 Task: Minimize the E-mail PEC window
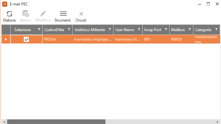[x=199, y=4]
